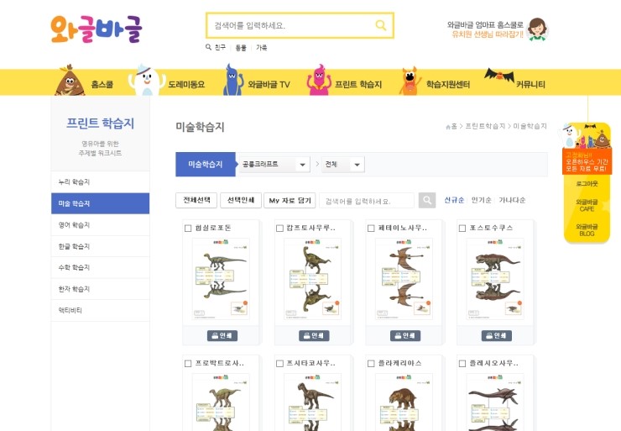
Task: Check the 플라케리아스 worksheet checkbox
Action: click(x=371, y=363)
